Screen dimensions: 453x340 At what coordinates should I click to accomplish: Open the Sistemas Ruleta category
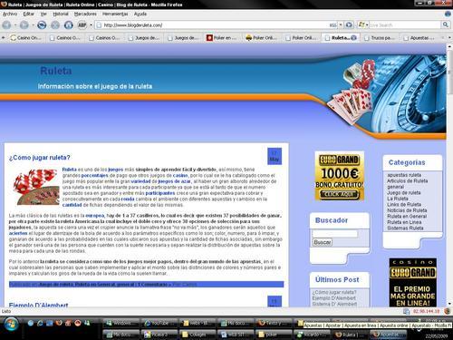pyautogui.click(x=405, y=228)
